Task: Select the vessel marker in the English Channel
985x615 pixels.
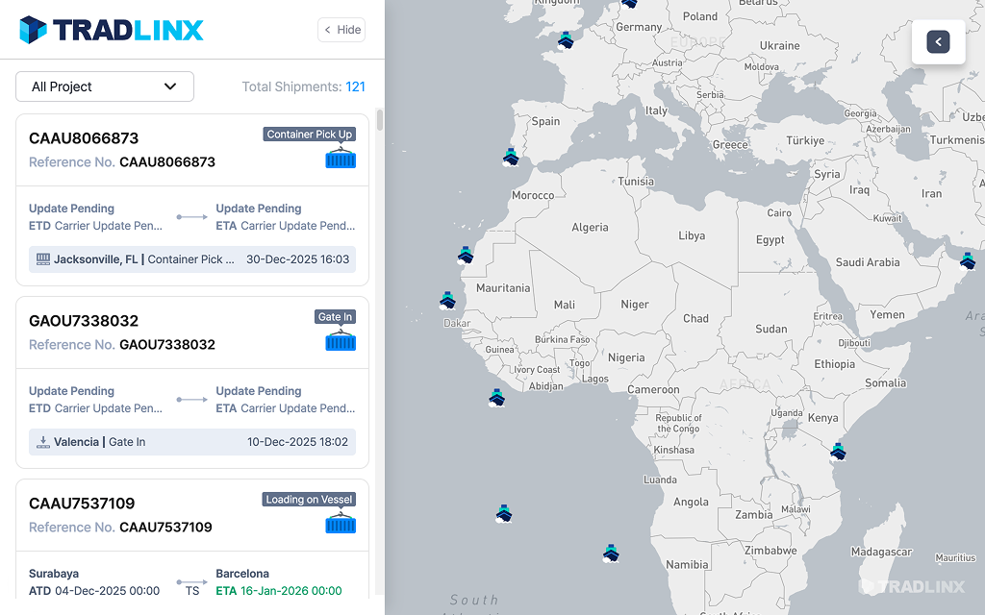Action: [x=566, y=41]
